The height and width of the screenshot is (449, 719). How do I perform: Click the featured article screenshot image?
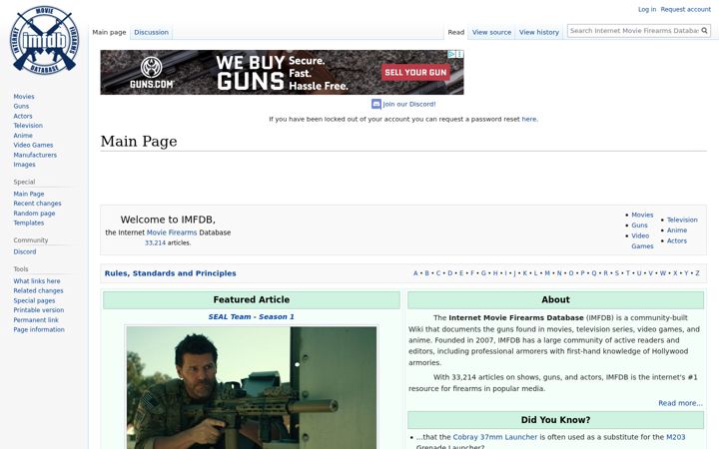(x=252, y=387)
